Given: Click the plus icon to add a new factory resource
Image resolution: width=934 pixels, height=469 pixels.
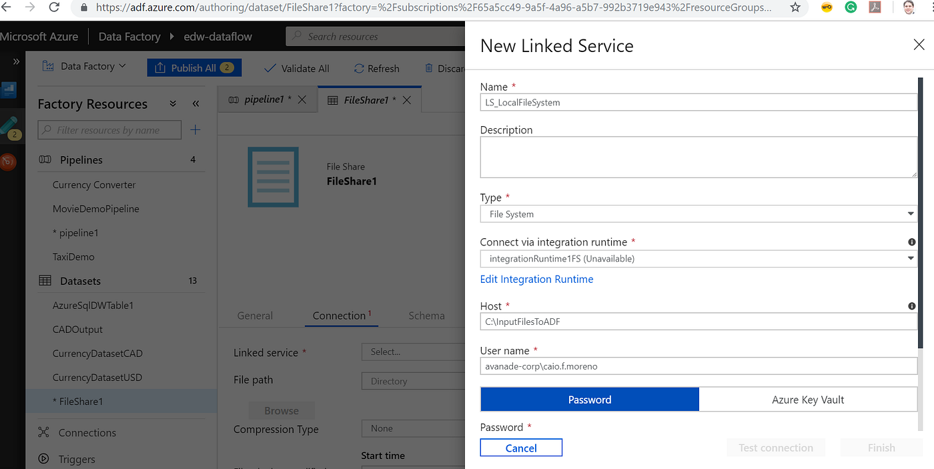Looking at the screenshot, I should click(x=195, y=129).
